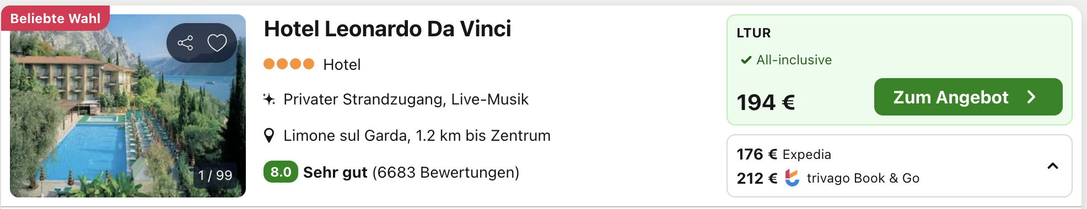Toggle the heart favorite icon
The image size is (1087, 209).
[217, 43]
